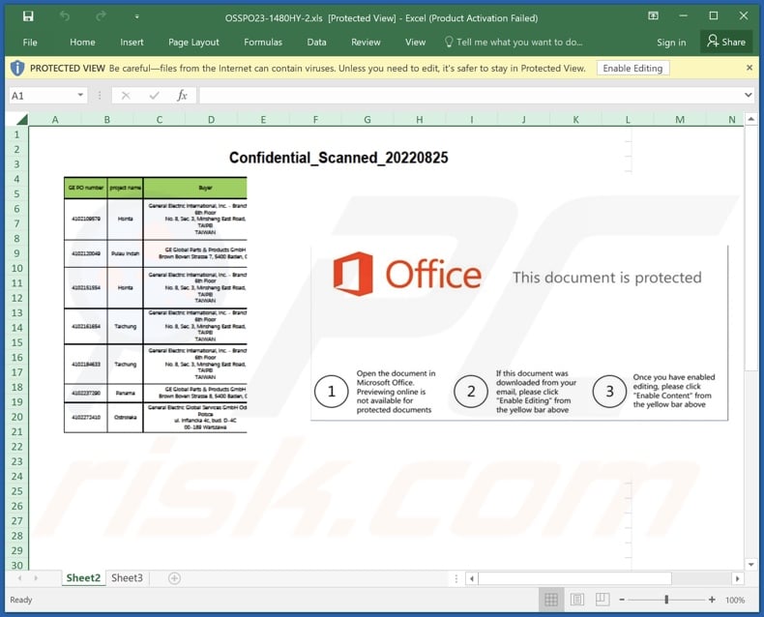
Task: Switch to Sheet3 tab
Action: click(127, 578)
